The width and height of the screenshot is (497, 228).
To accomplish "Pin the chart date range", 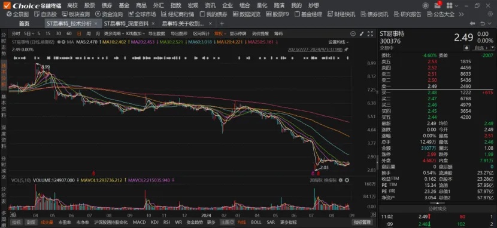I will coord(346,50).
